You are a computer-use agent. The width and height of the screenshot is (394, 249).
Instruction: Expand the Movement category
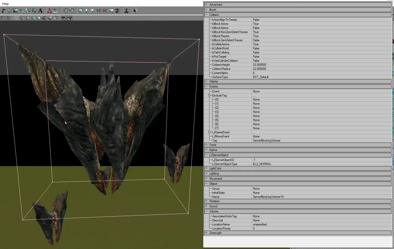pyautogui.click(x=206, y=178)
